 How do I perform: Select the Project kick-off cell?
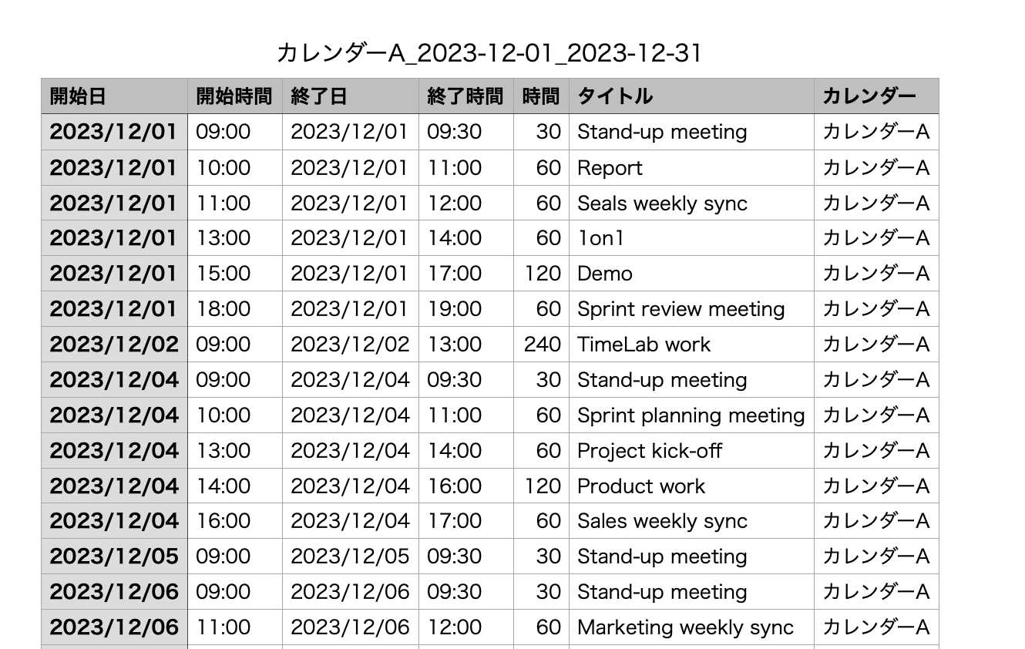point(691,451)
